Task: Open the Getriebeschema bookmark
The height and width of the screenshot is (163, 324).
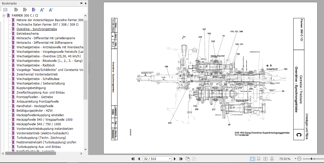Action: click(x=28, y=33)
